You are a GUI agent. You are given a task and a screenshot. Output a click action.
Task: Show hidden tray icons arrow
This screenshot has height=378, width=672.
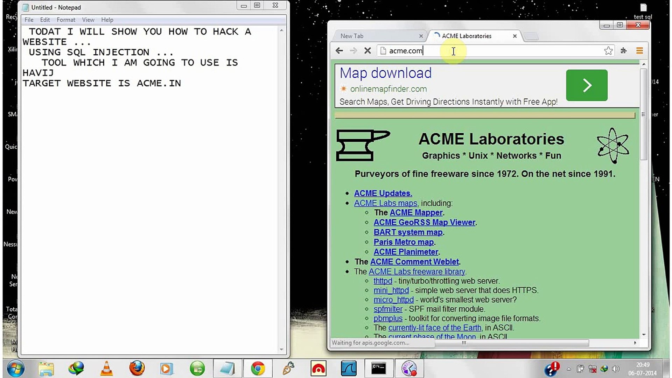[569, 369]
